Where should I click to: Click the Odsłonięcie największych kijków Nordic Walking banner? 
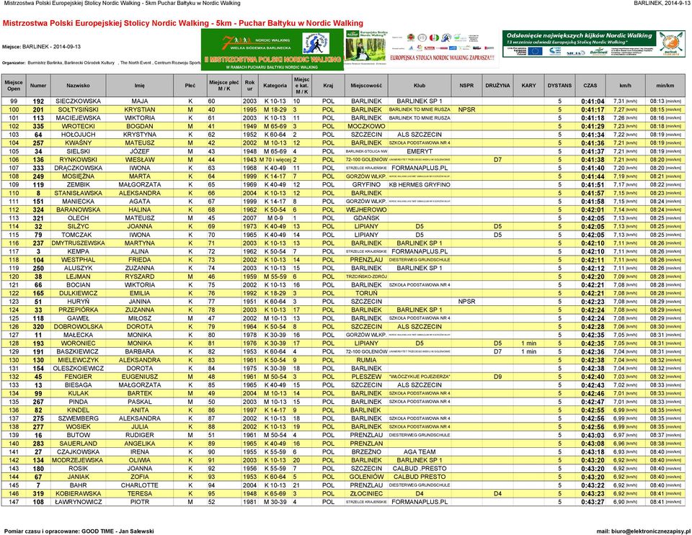tap(594, 43)
